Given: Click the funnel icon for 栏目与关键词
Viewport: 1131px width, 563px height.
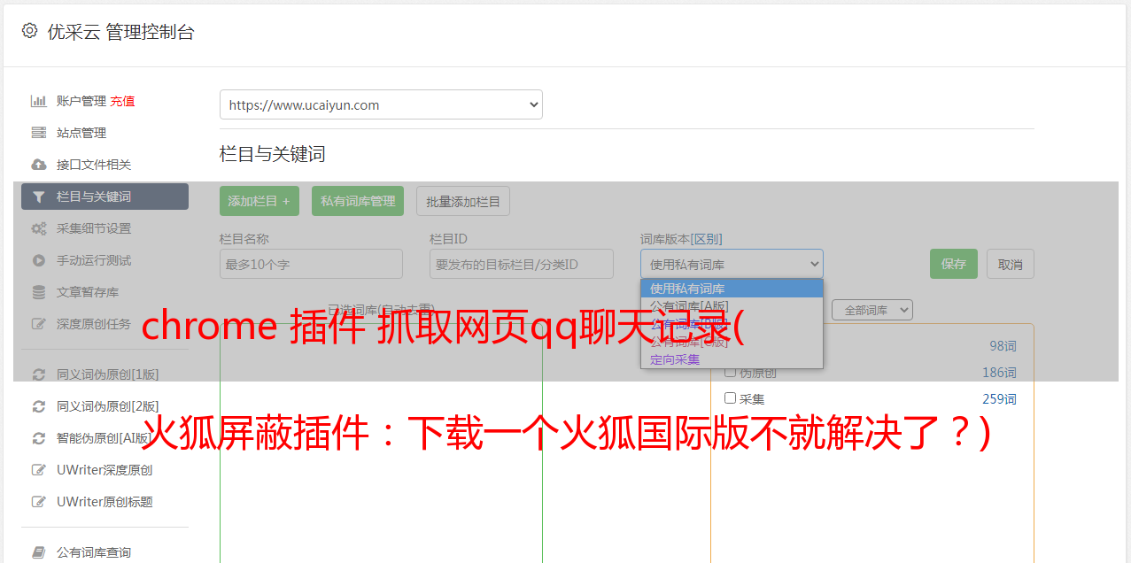Looking at the screenshot, I should [x=38, y=197].
